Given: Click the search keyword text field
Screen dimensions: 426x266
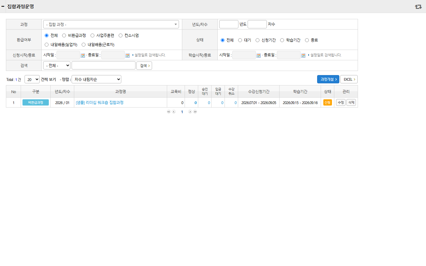Looking at the screenshot, I should coord(104,65).
